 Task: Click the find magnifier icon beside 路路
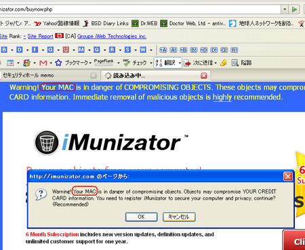coord(235,62)
